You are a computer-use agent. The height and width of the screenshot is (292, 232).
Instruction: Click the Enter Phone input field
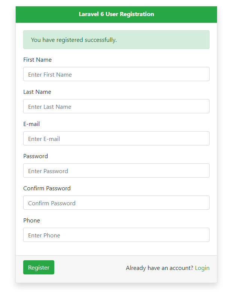coord(116,235)
